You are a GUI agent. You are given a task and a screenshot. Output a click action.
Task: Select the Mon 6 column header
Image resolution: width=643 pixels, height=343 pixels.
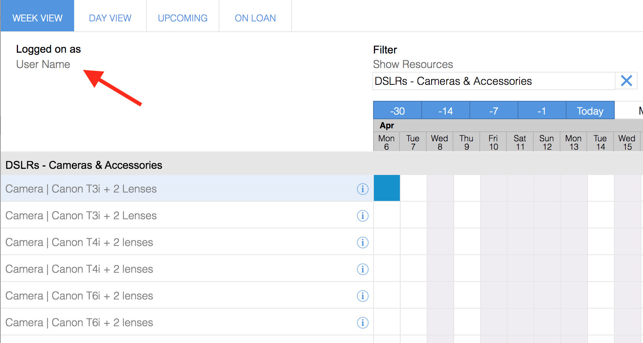[x=386, y=142]
